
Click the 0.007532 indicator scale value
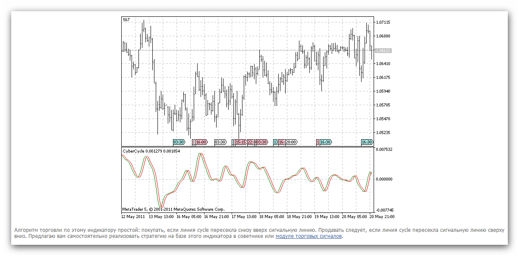tap(384, 150)
